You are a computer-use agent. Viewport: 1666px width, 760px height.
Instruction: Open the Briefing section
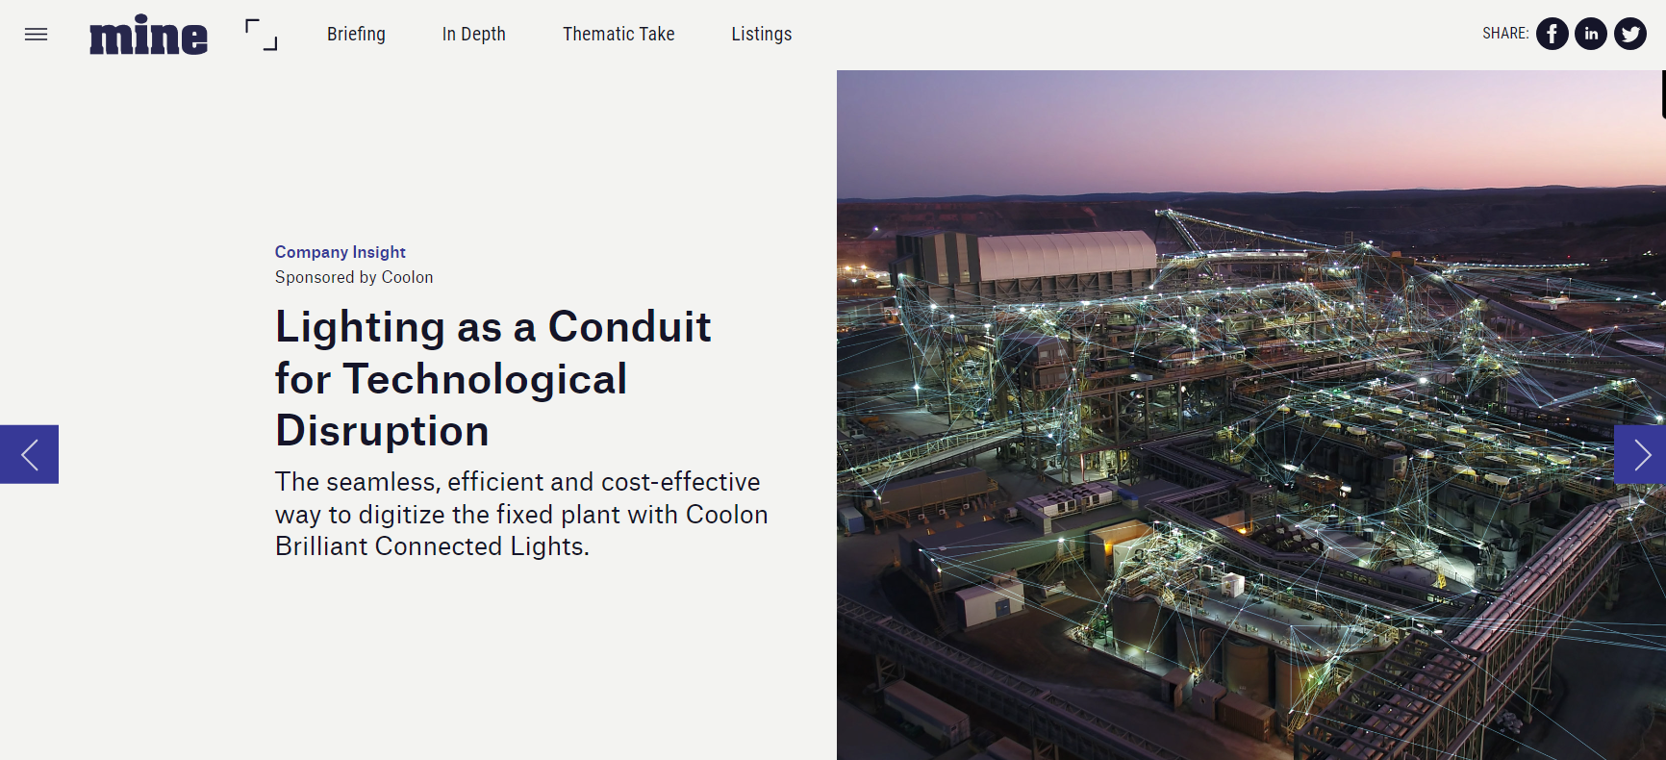click(356, 34)
